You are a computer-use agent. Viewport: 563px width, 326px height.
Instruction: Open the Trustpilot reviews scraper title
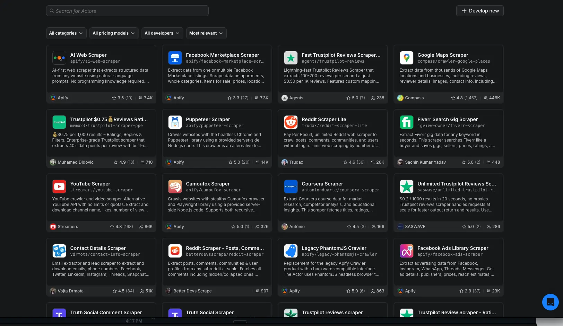click(x=332, y=313)
